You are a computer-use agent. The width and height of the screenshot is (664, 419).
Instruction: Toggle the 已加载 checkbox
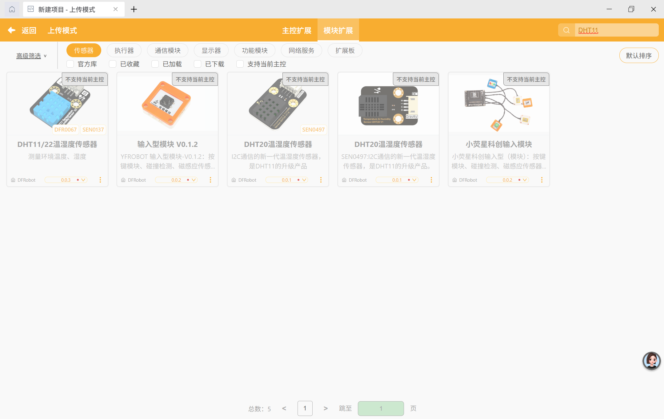155,64
